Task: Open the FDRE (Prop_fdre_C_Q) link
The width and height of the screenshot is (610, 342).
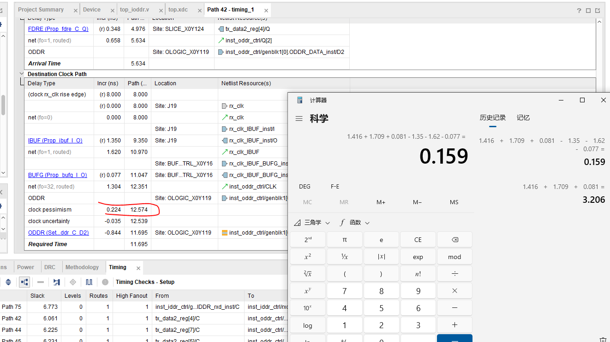Action: (x=58, y=29)
